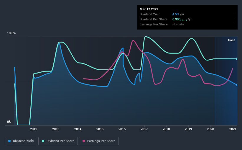
Task: Click the 0% y-axis label
Action: [x=9, y=122]
